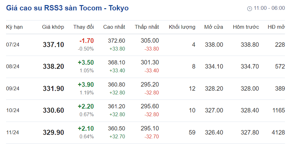The height and width of the screenshot is (144, 291).
Task: Click the 329.90 matched price
Action: click(53, 133)
